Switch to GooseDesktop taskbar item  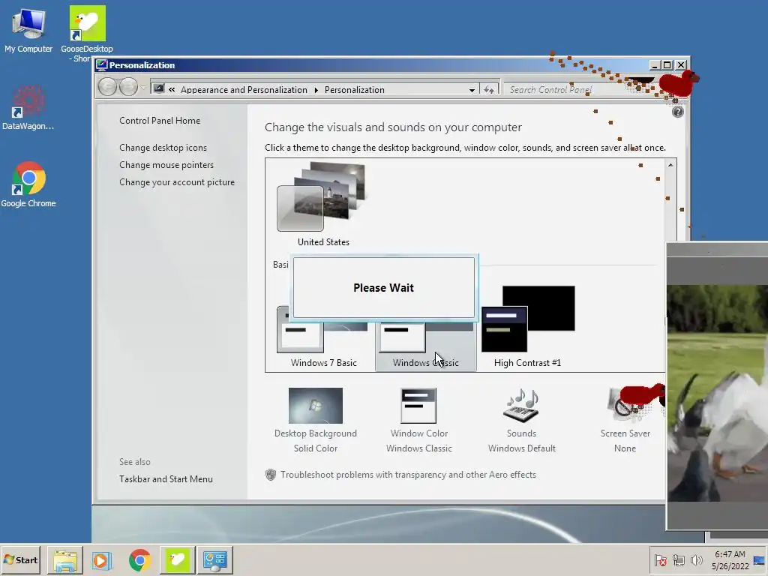tap(177, 560)
